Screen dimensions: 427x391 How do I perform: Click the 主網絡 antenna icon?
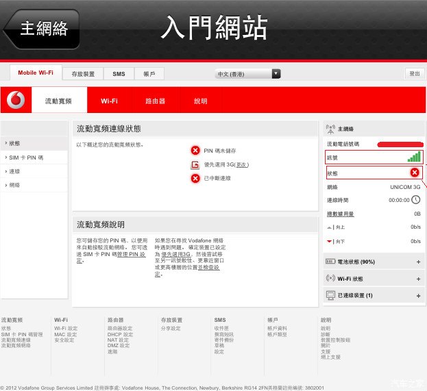pos(330,129)
